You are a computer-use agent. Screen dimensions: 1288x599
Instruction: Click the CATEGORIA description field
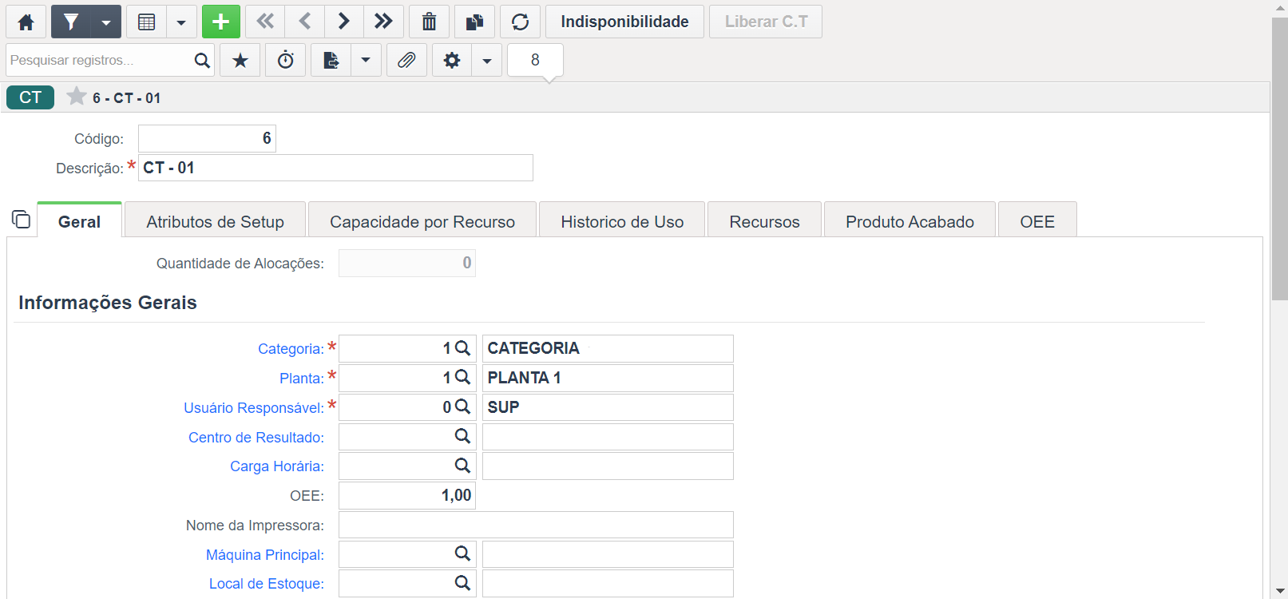coord(608,348)
